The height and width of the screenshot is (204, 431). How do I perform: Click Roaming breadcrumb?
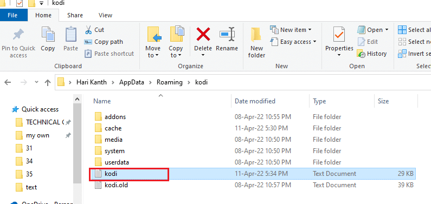(170, 82)
